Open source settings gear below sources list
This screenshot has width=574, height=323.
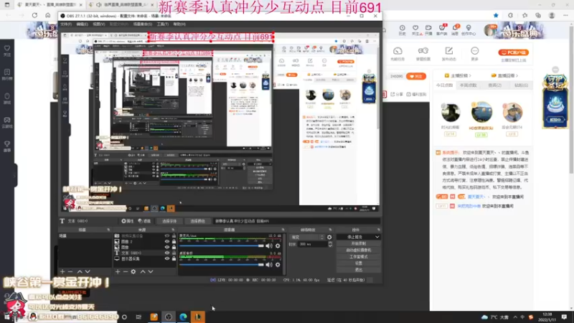click(x=133, y=272)
